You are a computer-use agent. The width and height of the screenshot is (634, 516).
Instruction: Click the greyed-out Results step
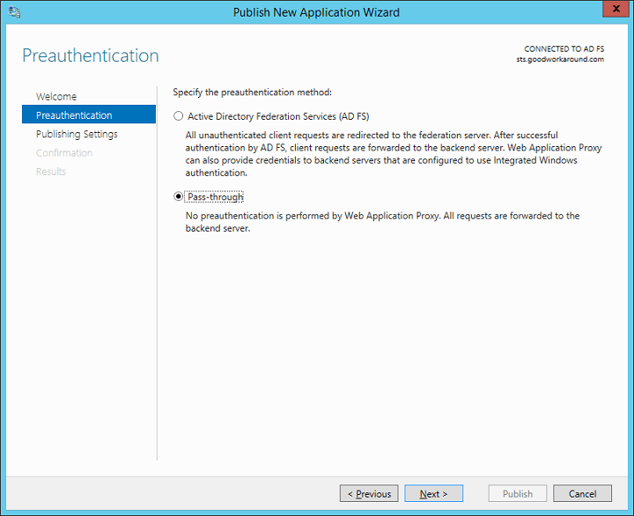click(x=51, y=172)
